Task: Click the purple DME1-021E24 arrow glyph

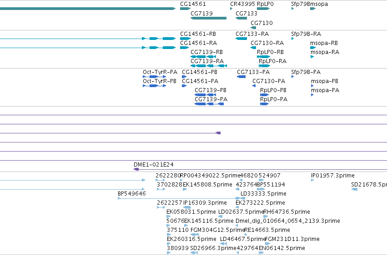Action: (136, 169)
